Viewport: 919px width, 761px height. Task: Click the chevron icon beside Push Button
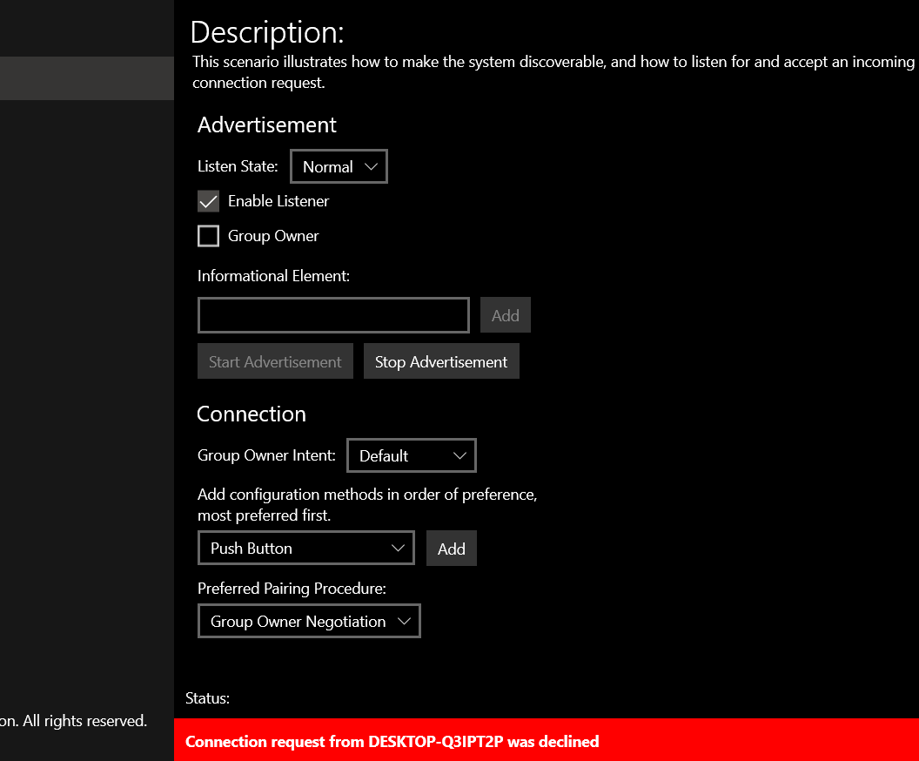(x=399, y=548)
